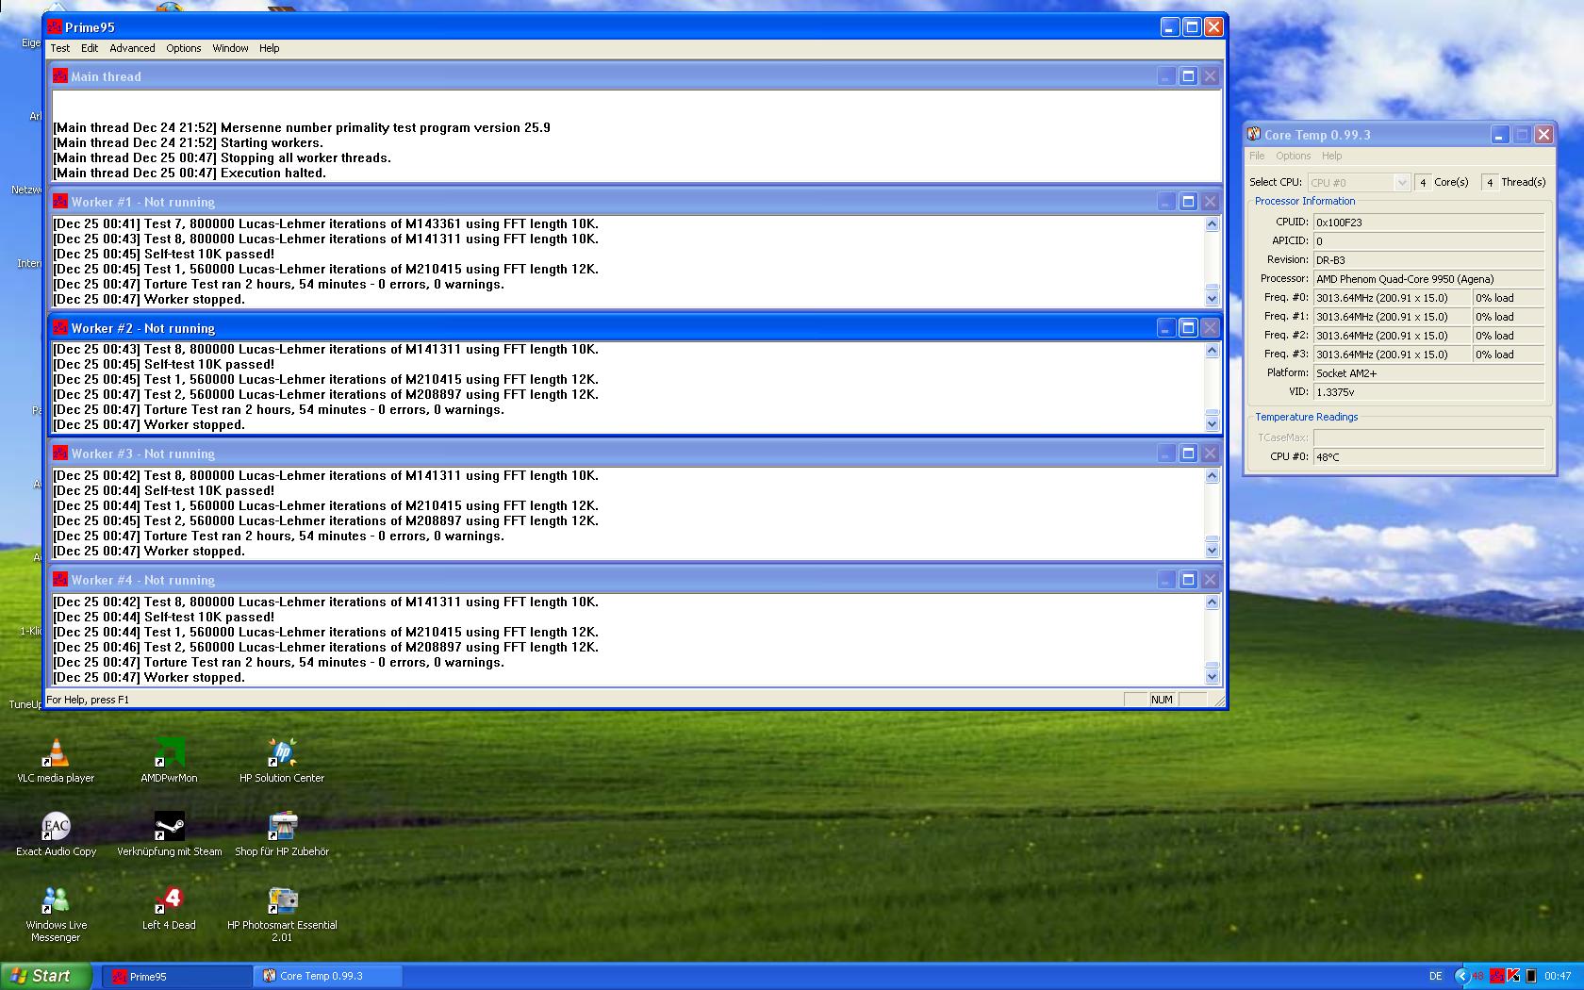Screen dimensions: 1584x990
Task: Switch to Core Temp 0.99.3 taskbar button
Action: (x=328, y=976)
